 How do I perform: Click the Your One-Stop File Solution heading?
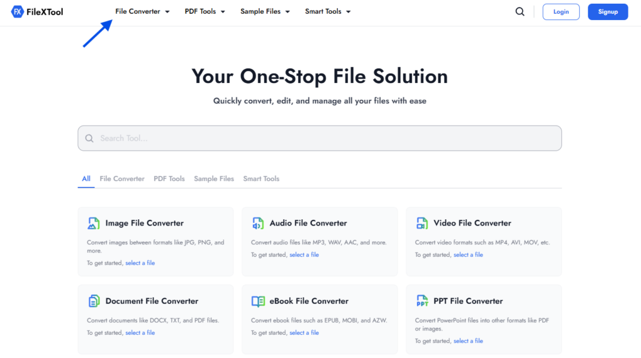(x=320, y=76)
